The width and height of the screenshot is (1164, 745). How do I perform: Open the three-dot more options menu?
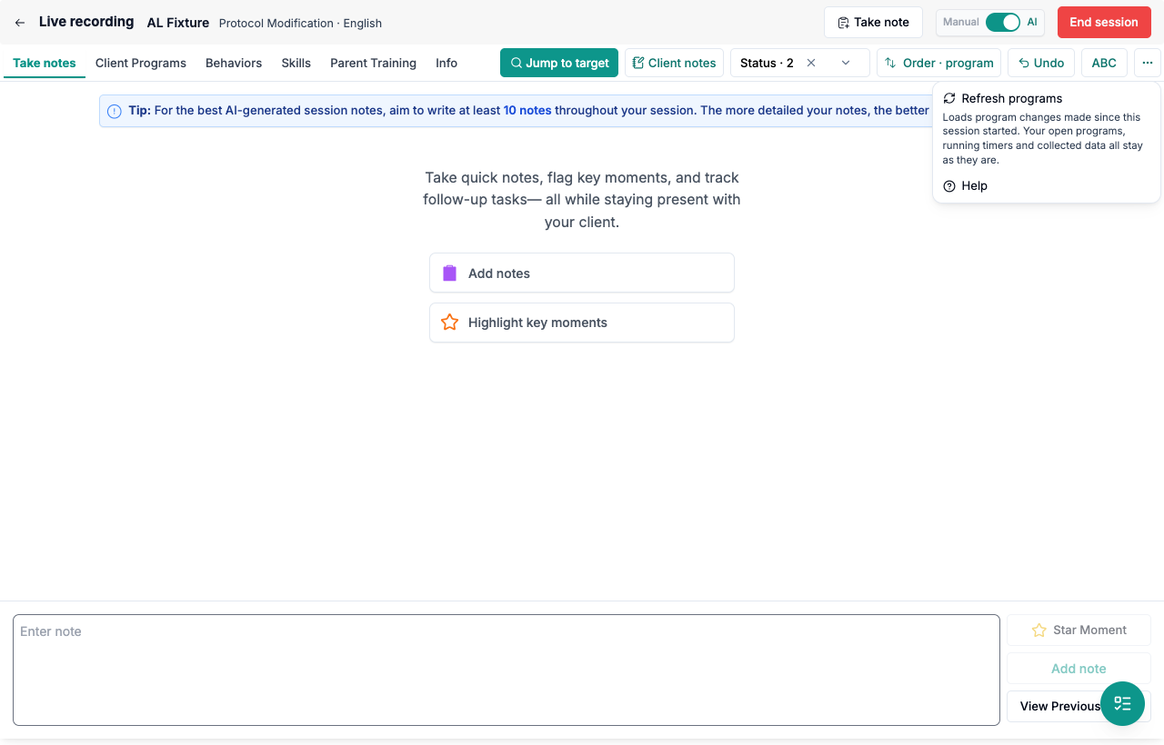coord(1148,63)
